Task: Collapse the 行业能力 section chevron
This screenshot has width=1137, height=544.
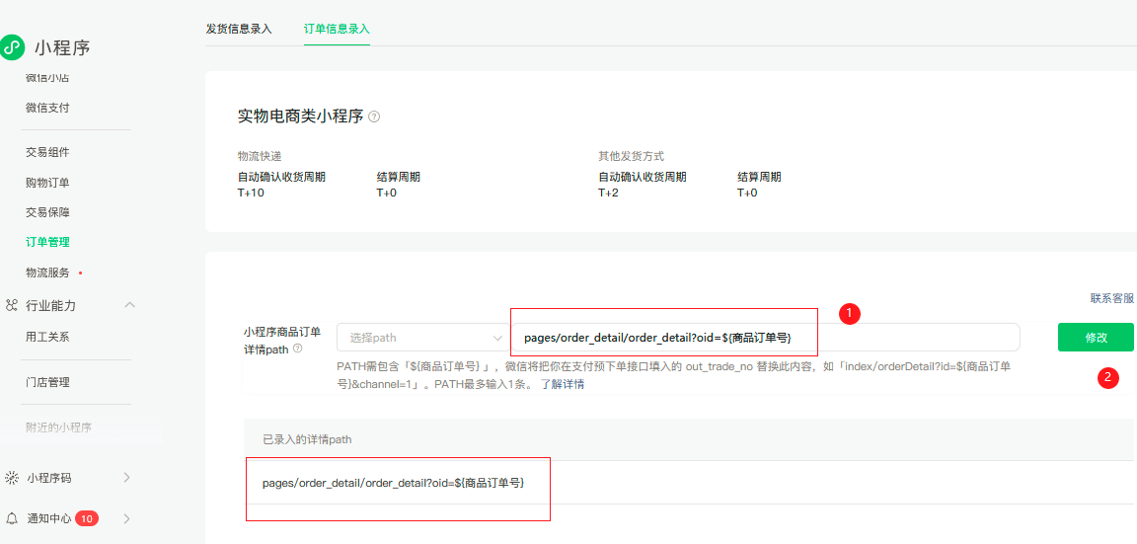Action: [130, 305]
